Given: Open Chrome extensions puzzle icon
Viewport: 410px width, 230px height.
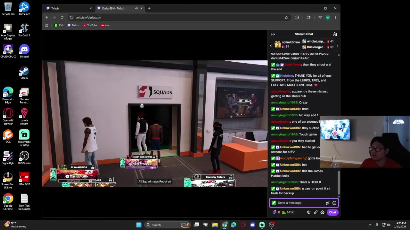Looking at the screenshot, I should [297, 18].
